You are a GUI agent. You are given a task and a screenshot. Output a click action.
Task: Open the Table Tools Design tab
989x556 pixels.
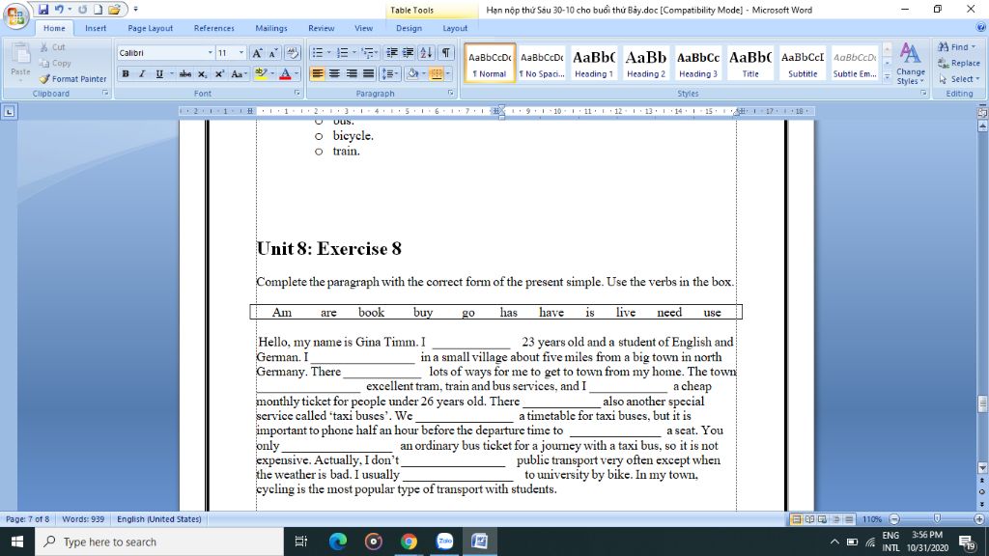click(x=409, y=28)
